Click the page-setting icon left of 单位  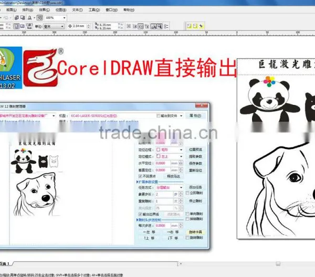(x=29, y=26)
